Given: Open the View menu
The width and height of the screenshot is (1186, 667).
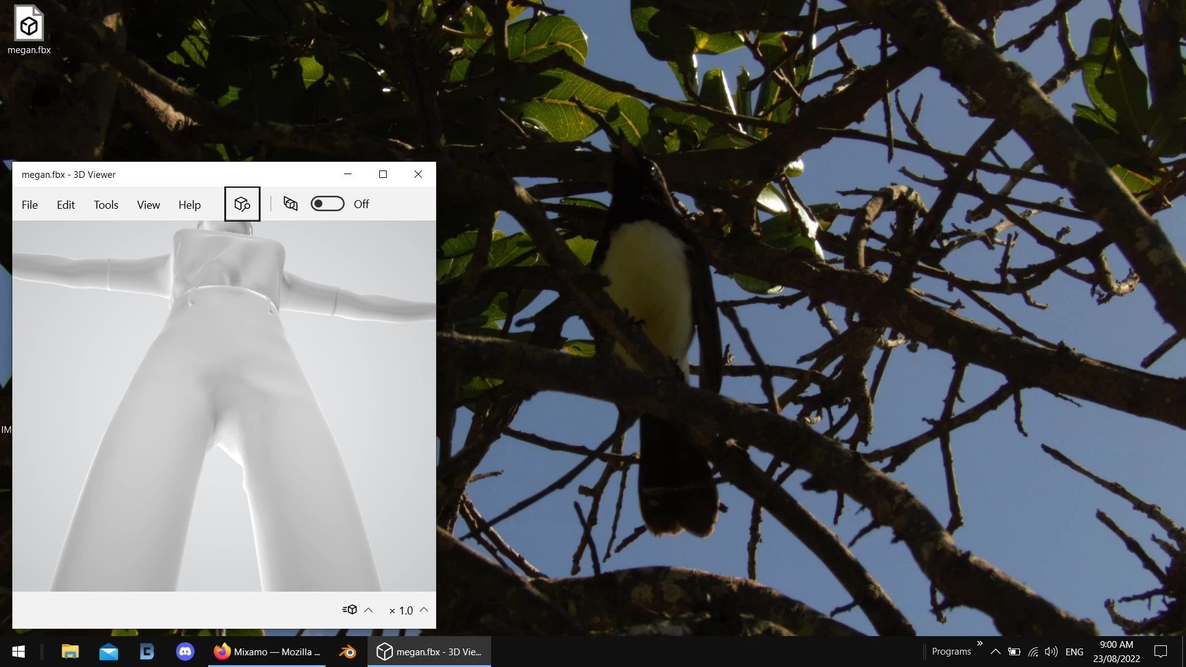Looking at the screenshot, I should [x=148, y=205].
